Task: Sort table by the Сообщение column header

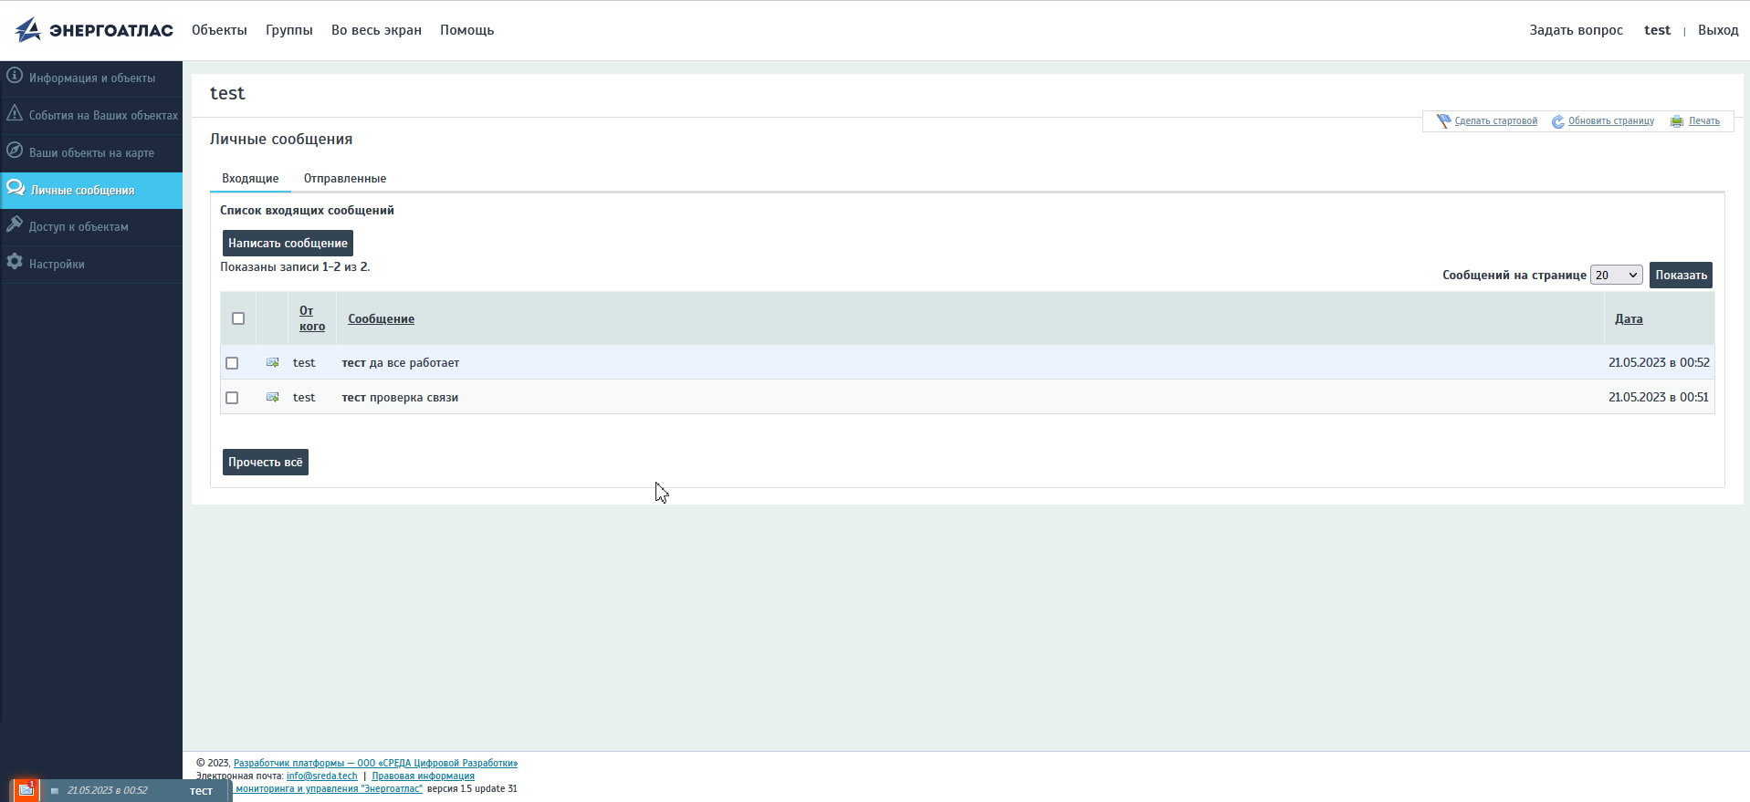Action: point(381,319)
